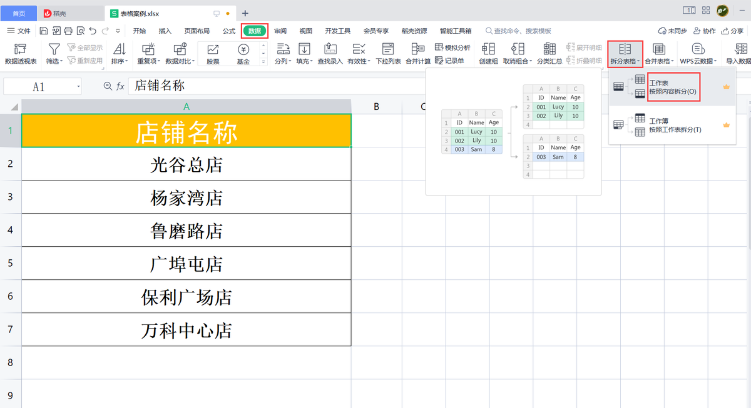The image size is (751, 408).
Task: Select cell containing 光谷总店
Action: [186, 164]
